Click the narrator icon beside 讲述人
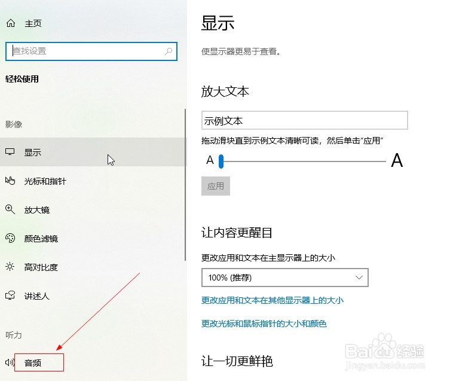Screen dimensions: 450x381 [x=10, y=295]
